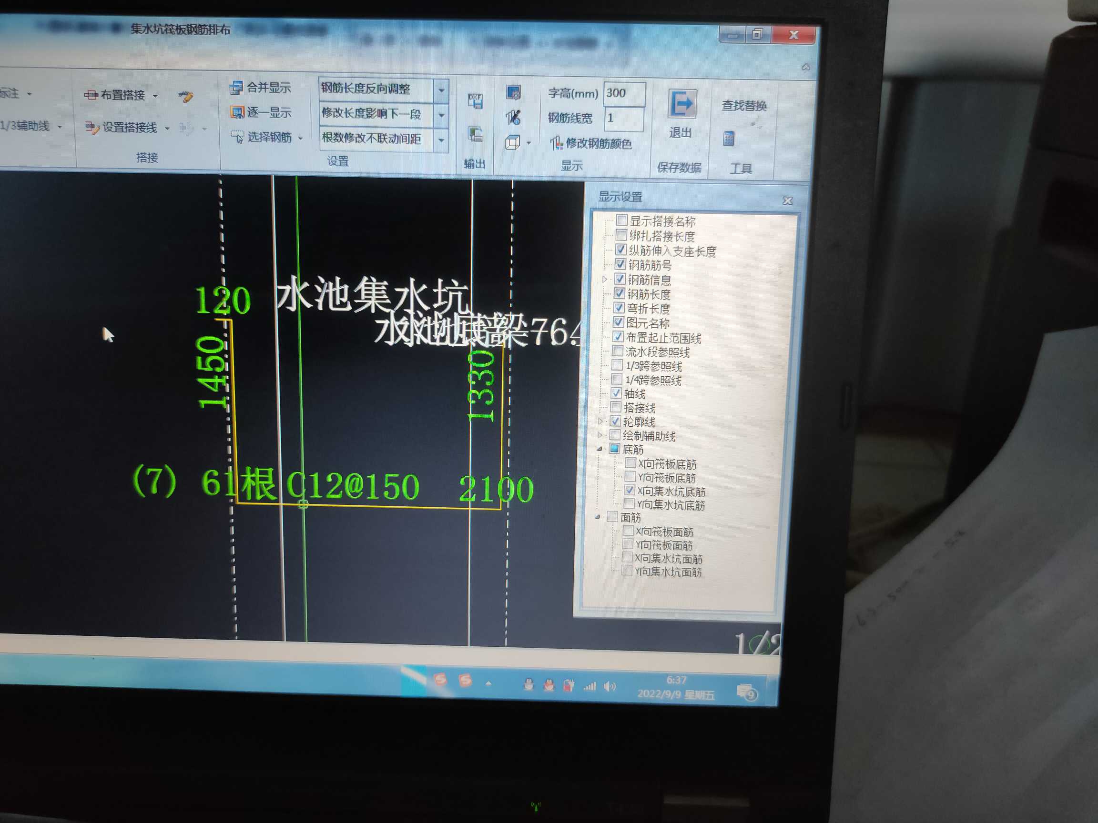Click the 修改钢筋颜色 button label

[599, 143]
